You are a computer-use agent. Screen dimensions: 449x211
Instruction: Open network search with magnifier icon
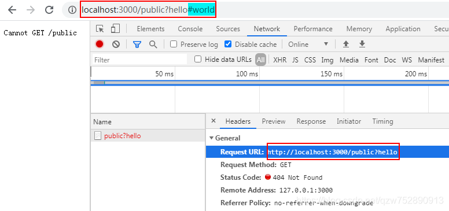point(153,45)
